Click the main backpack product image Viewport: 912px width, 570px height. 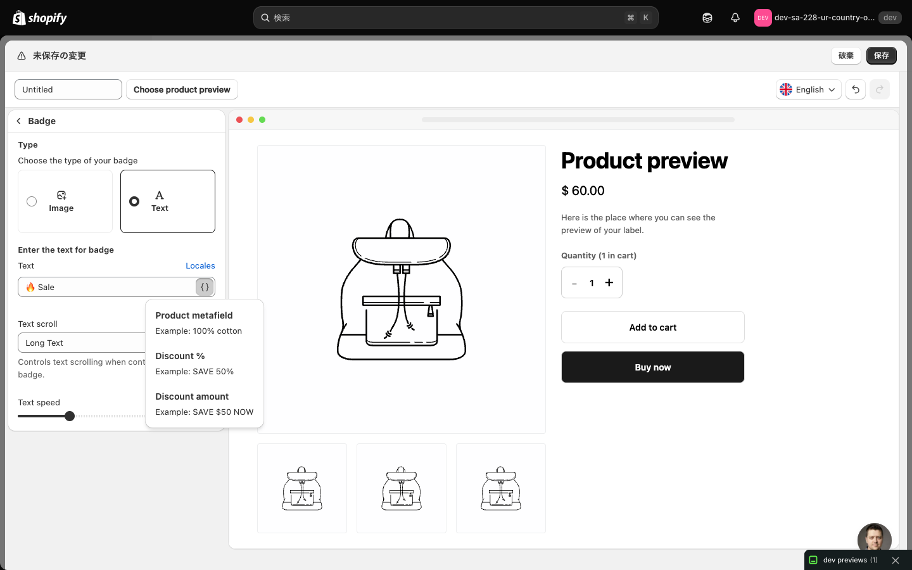(402, 289)
